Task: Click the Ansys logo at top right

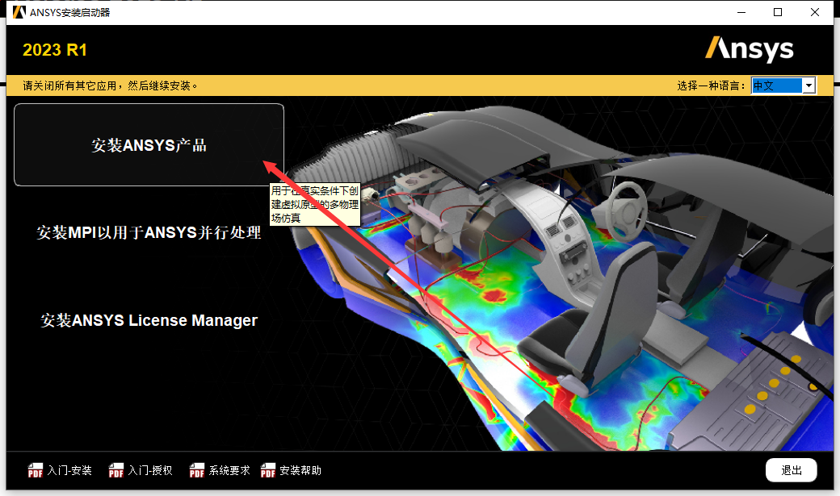Action: point(750,49)
